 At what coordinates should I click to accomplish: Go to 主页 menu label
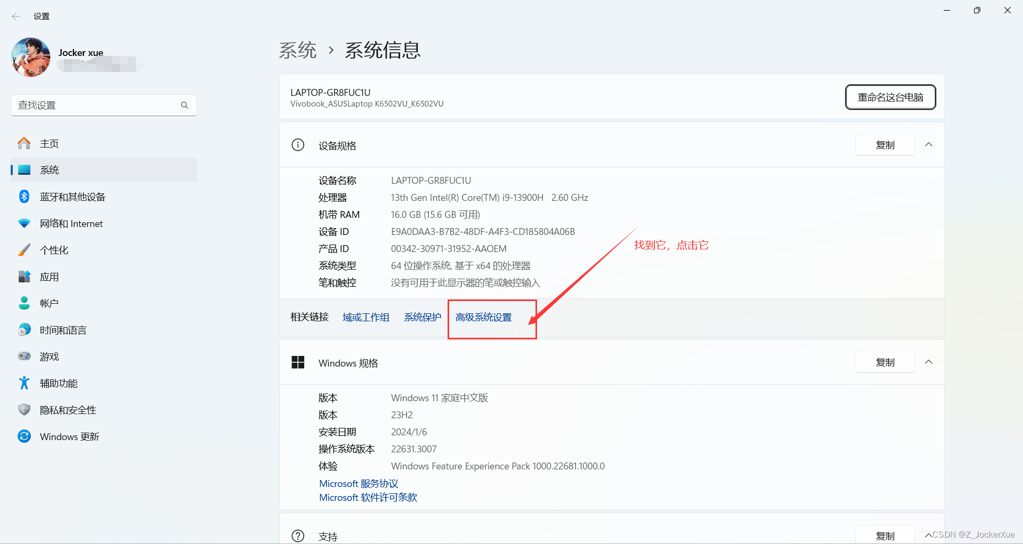[50, 144]
